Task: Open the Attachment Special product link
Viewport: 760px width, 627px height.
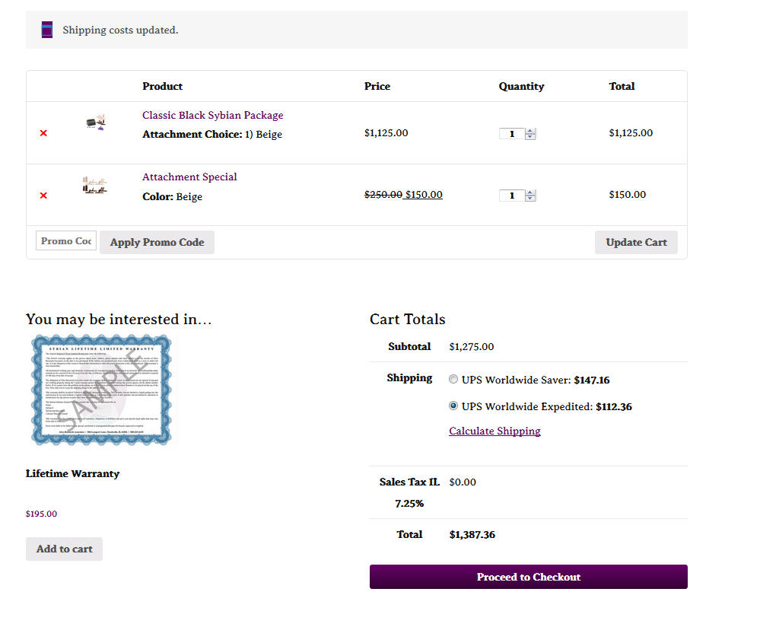Action: [x=189, y=177]
